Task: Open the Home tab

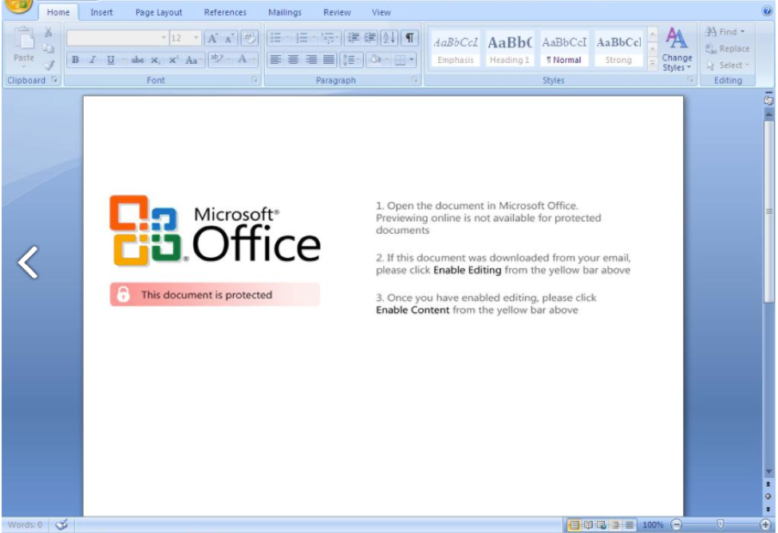Action: 58,13
